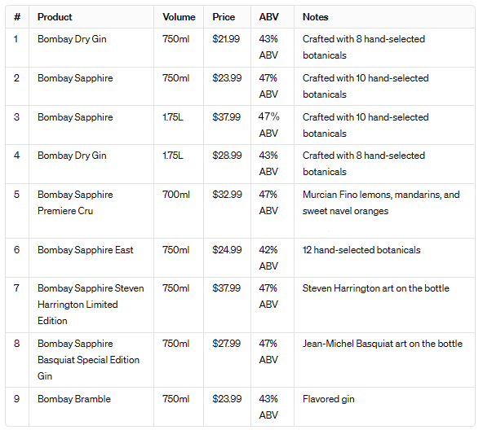Click the Notes column header
The width and height of the screenshot is (483, 430).
click(315, 17)
